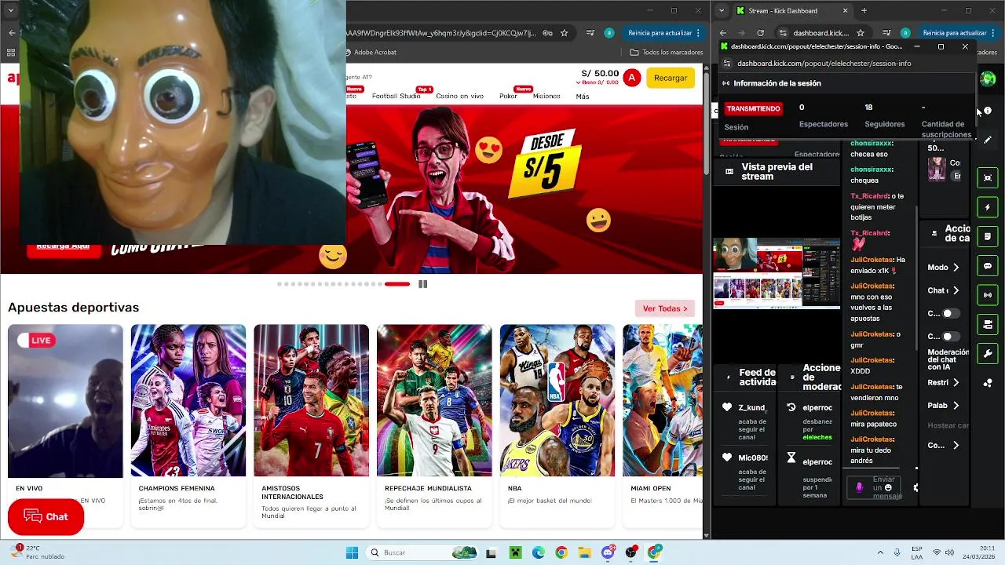
Task: Toggle the second C... switch in chat actions
Action: pyautogui.click(x=951, y=336)
